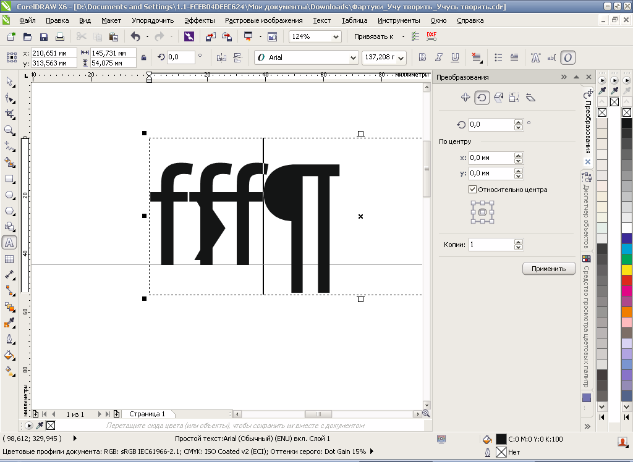The height and width of the screenshot is (462, 633).
Task: Select the Text tool in toolbox
Action: [9, 243]
